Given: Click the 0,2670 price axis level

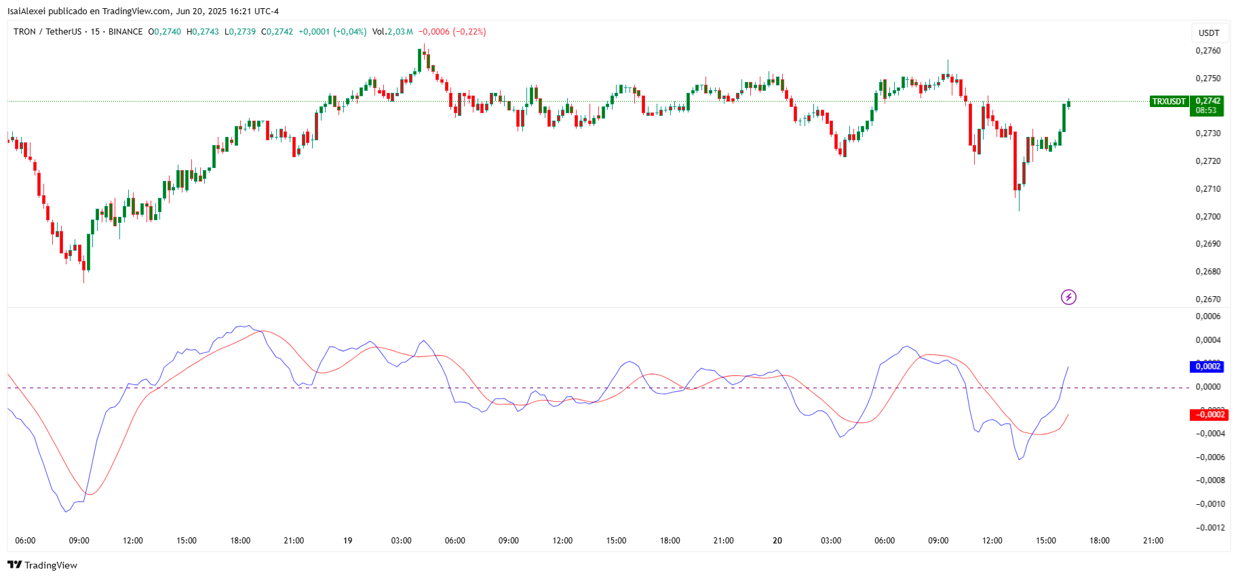Looking at the screenshot, I should point(1207,299).
